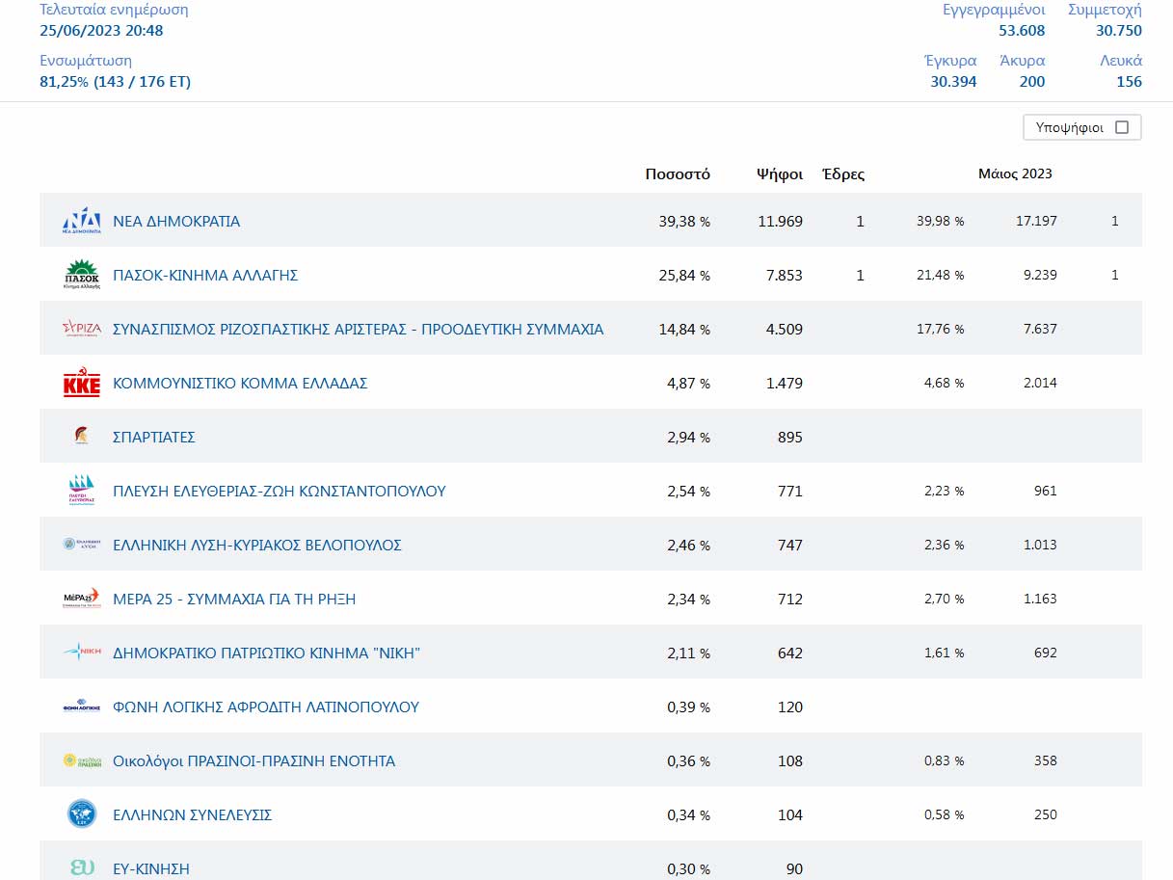Click ΠΑΣΟΚ percentage 25,84 %
Viewport: 1173px width, 880px height.
pyautogui.click(x=684, y=275)
